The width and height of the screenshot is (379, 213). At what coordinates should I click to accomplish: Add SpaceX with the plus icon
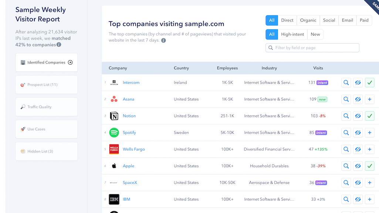tap(369, 182)
